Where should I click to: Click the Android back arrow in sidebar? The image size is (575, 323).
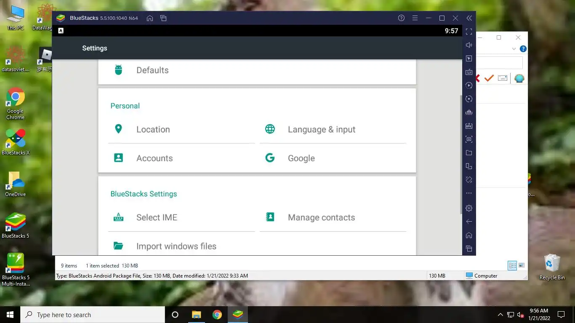click(469, 222)
